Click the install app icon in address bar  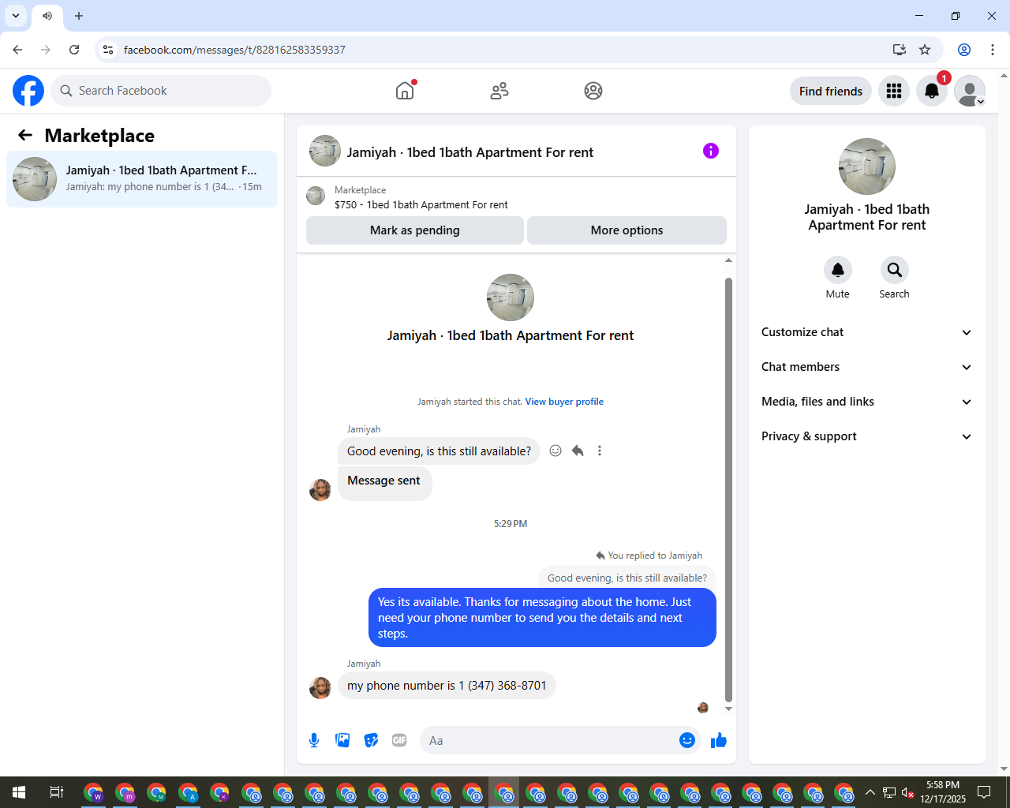900,50
